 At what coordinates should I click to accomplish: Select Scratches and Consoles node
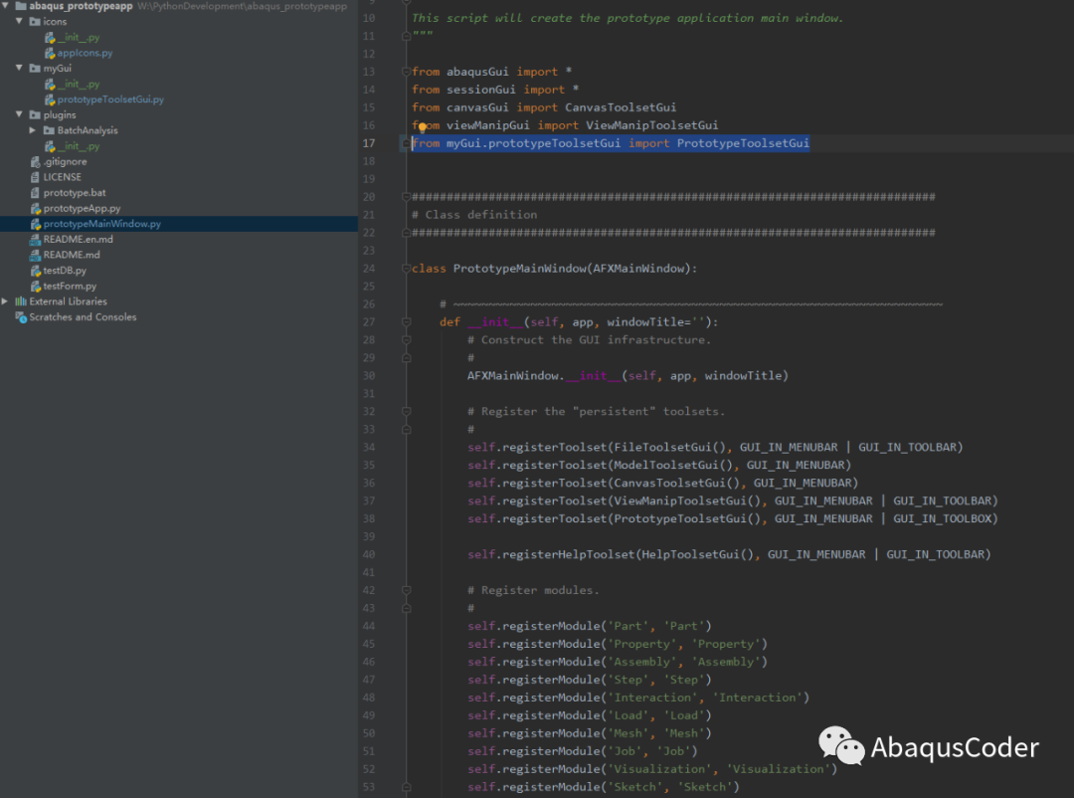coord(83,316)
